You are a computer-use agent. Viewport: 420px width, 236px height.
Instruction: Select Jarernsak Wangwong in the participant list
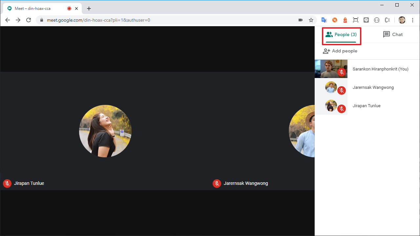367,87
